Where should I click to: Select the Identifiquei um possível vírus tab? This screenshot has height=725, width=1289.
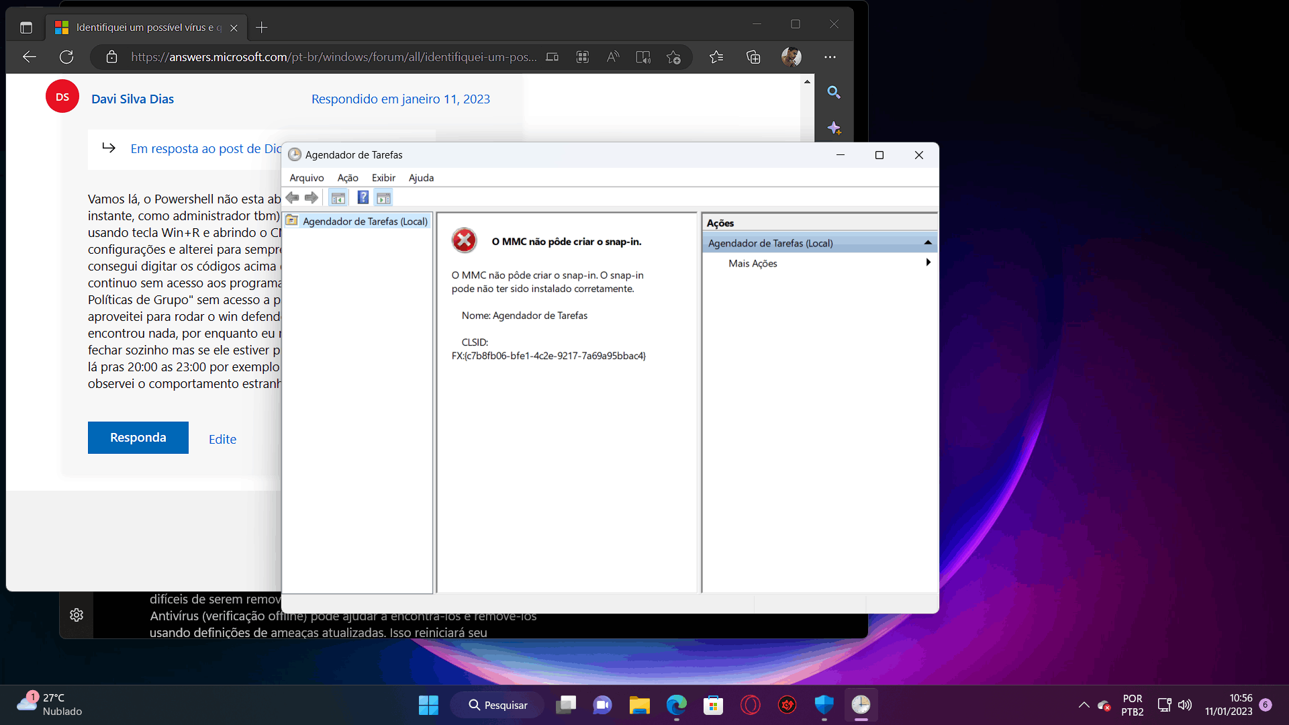coord(146,28)
